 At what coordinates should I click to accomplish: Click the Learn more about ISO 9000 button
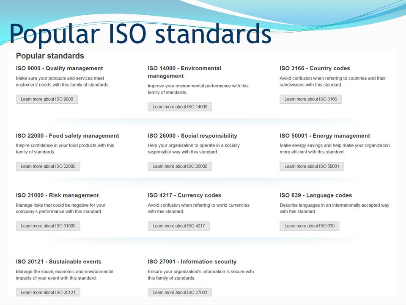tap(47, 99)
